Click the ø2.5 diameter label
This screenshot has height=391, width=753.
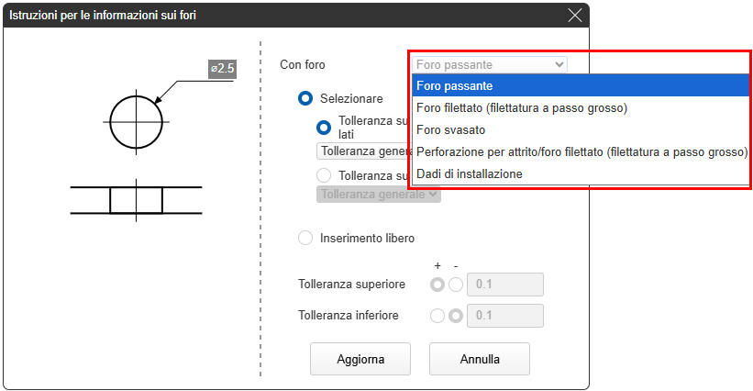tap(223, 69)
